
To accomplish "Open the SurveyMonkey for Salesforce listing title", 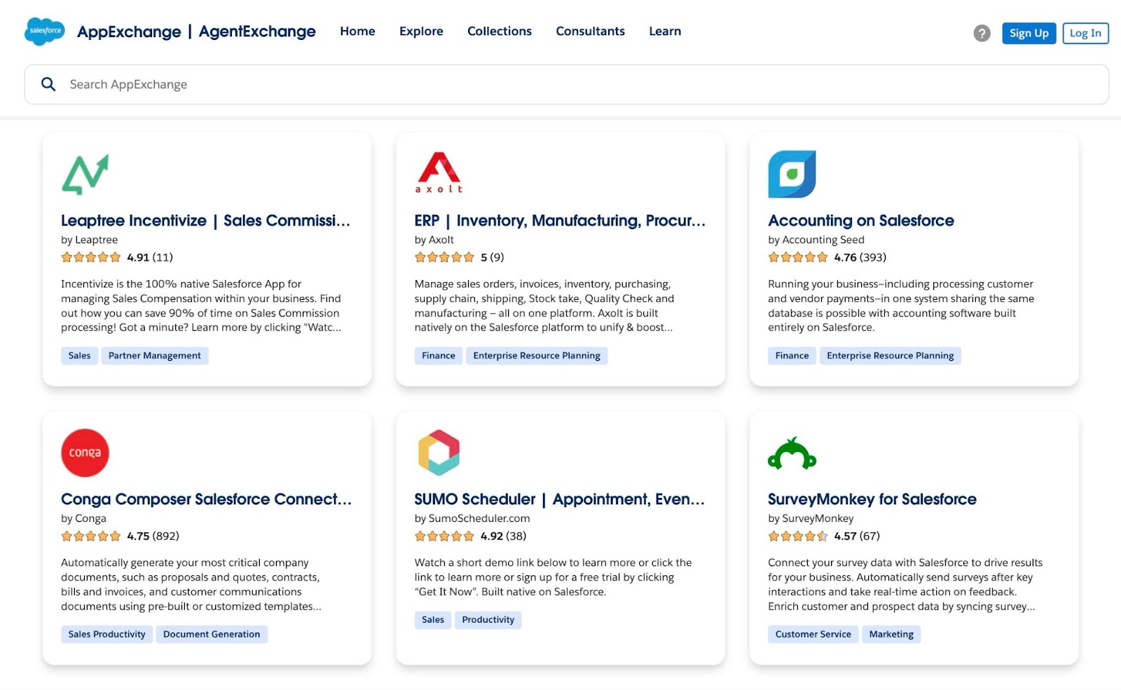I will [x=872, y=499].
